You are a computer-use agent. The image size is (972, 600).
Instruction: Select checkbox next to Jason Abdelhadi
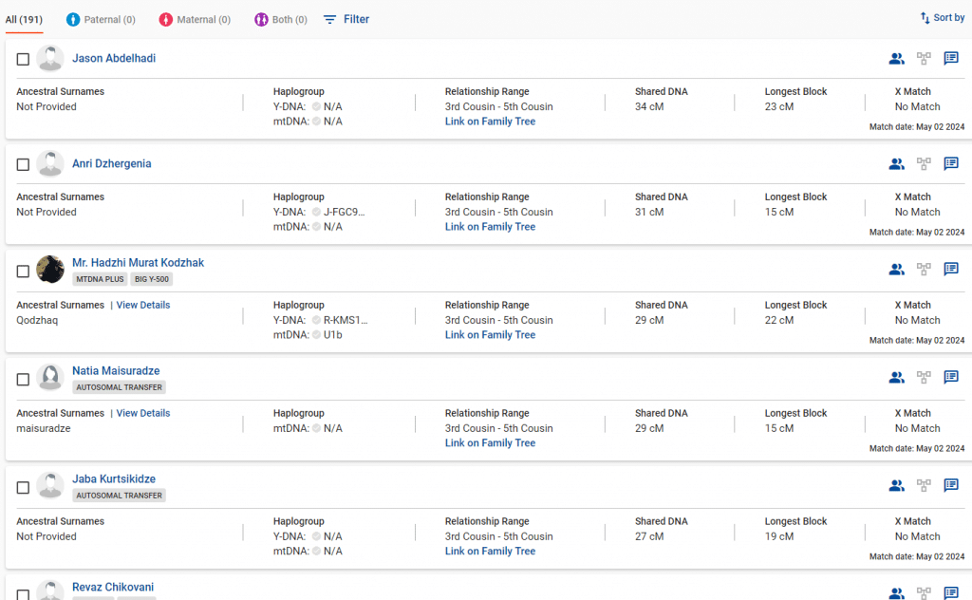click(x=23, y=59)
